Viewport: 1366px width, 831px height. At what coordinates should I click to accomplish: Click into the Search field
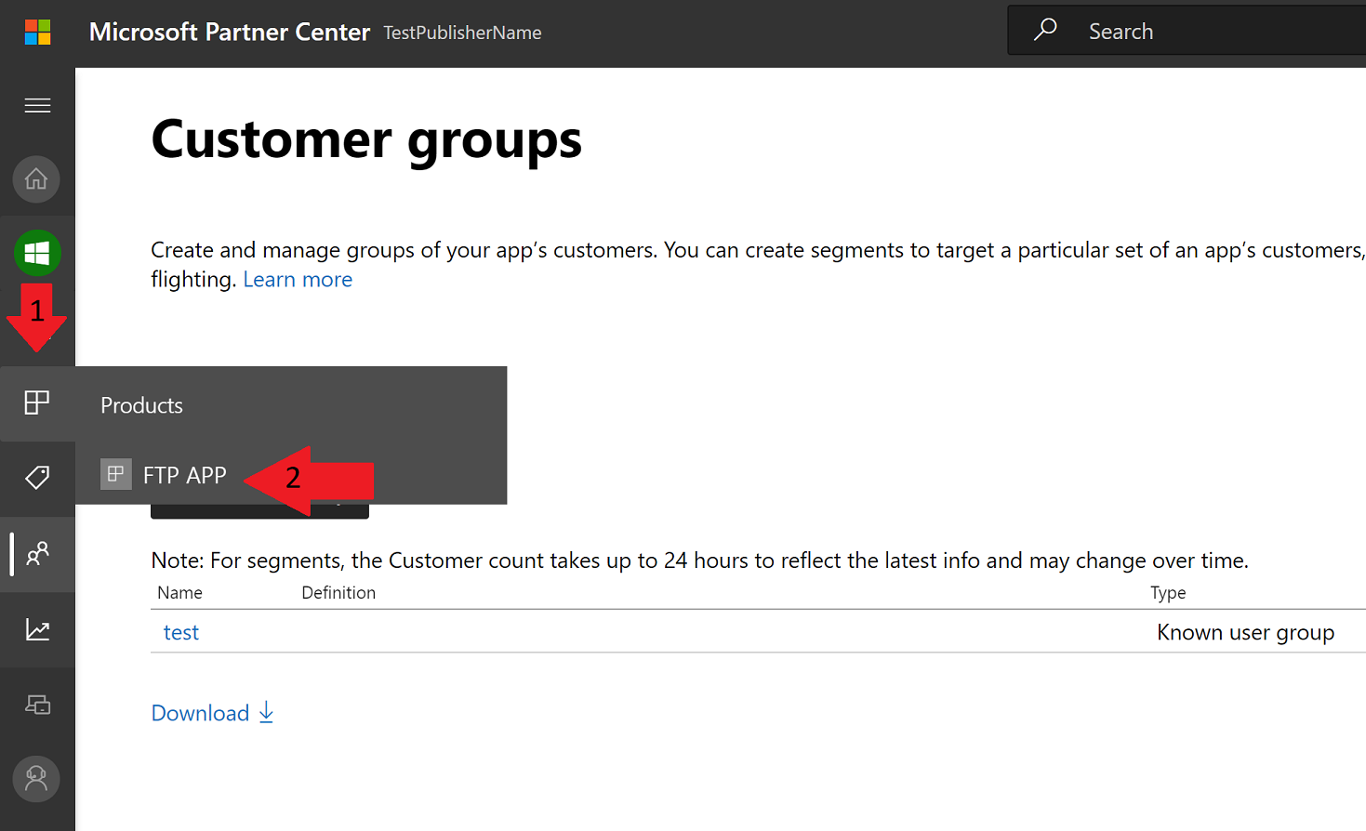point(1187,31)
